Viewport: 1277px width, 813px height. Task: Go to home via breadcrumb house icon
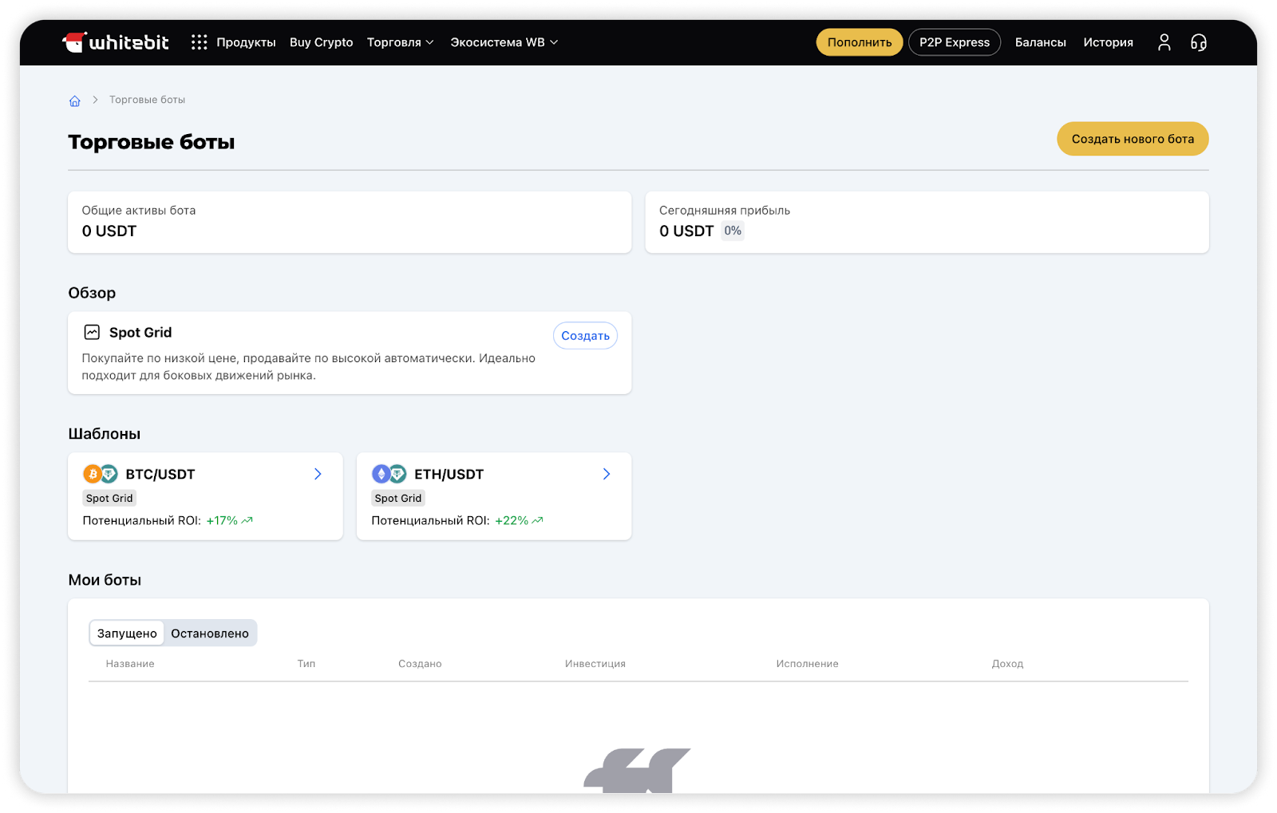(x=75, y=101)
